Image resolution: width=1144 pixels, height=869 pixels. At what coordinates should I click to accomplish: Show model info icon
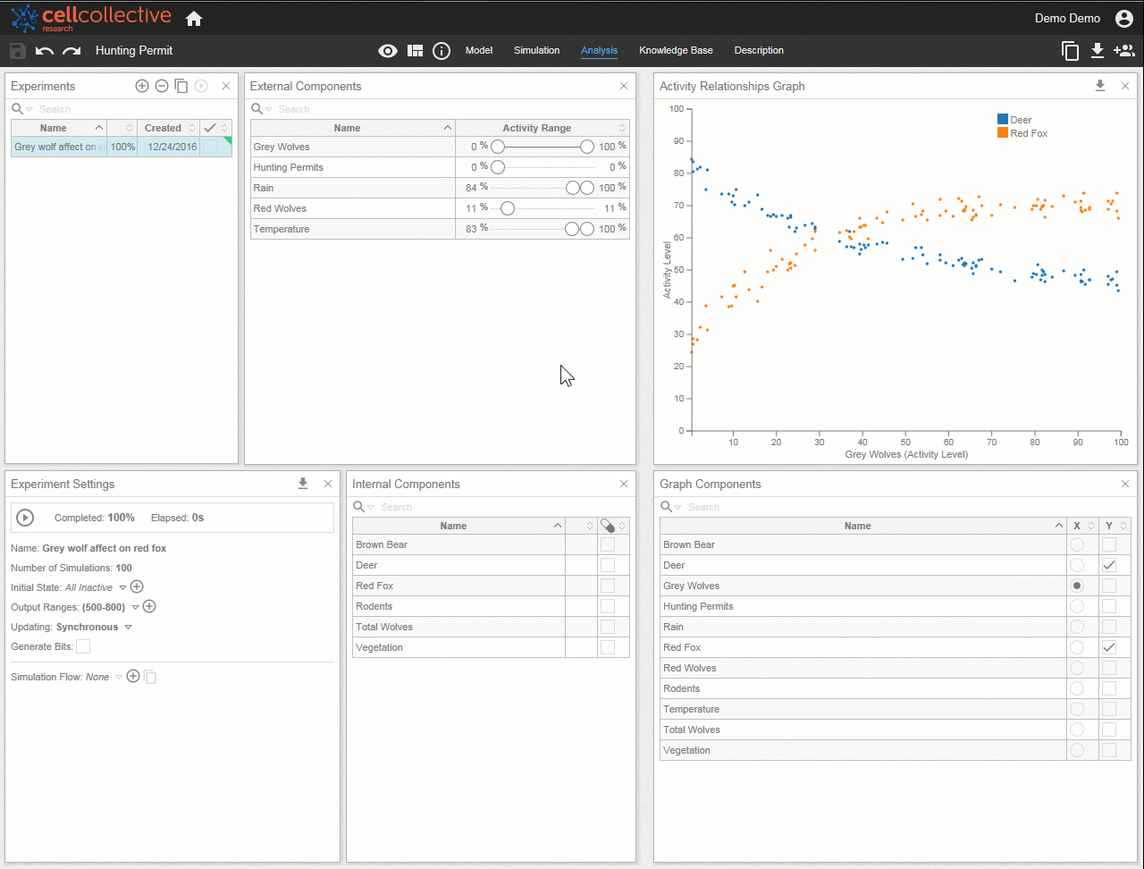(x=442, y=51)
